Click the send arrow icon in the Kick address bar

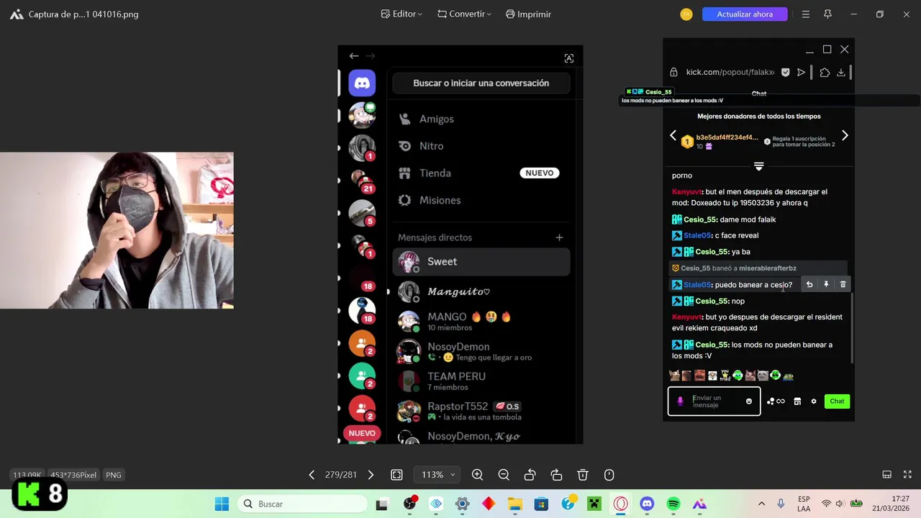click(x=801, y=72)
